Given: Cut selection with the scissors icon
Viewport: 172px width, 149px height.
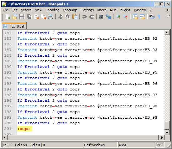Looking at the screenshot, I should coord(60,17).
